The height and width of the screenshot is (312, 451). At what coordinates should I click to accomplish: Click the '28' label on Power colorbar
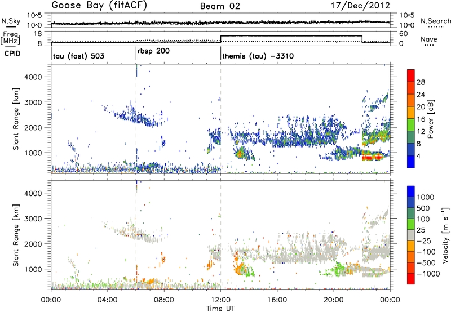click(x=421, y=82)
